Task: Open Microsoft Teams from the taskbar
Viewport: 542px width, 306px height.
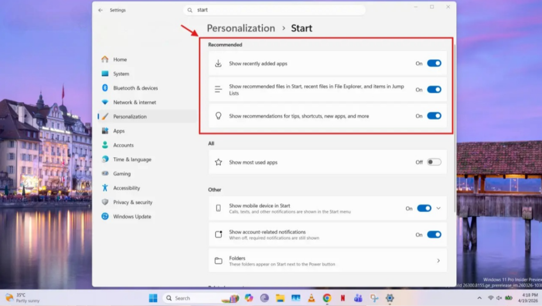Action: pos(358,298)
